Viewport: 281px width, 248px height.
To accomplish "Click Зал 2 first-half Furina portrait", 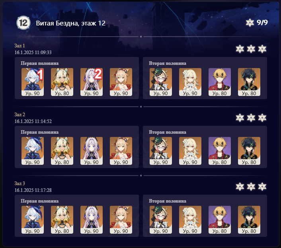I will (33, 151).
